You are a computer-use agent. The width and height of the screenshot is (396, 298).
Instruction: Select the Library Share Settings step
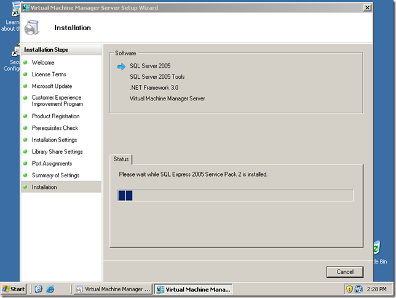click(x=57, y=152)
